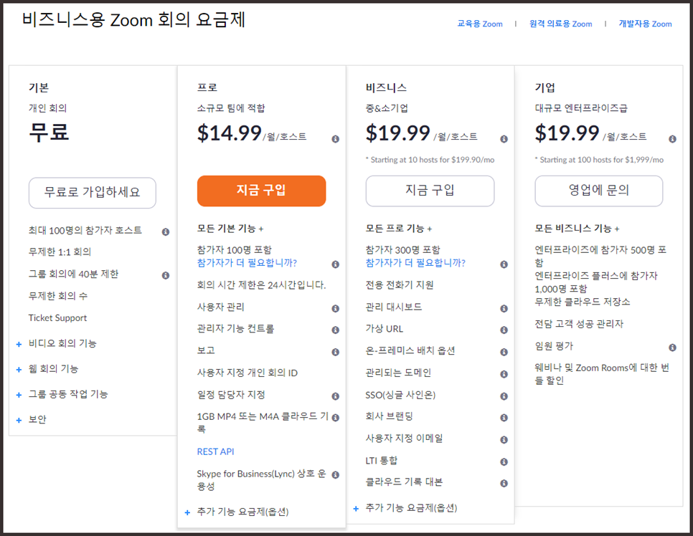
Task: Show info for 회사 브랜딩
Action: 504,417
